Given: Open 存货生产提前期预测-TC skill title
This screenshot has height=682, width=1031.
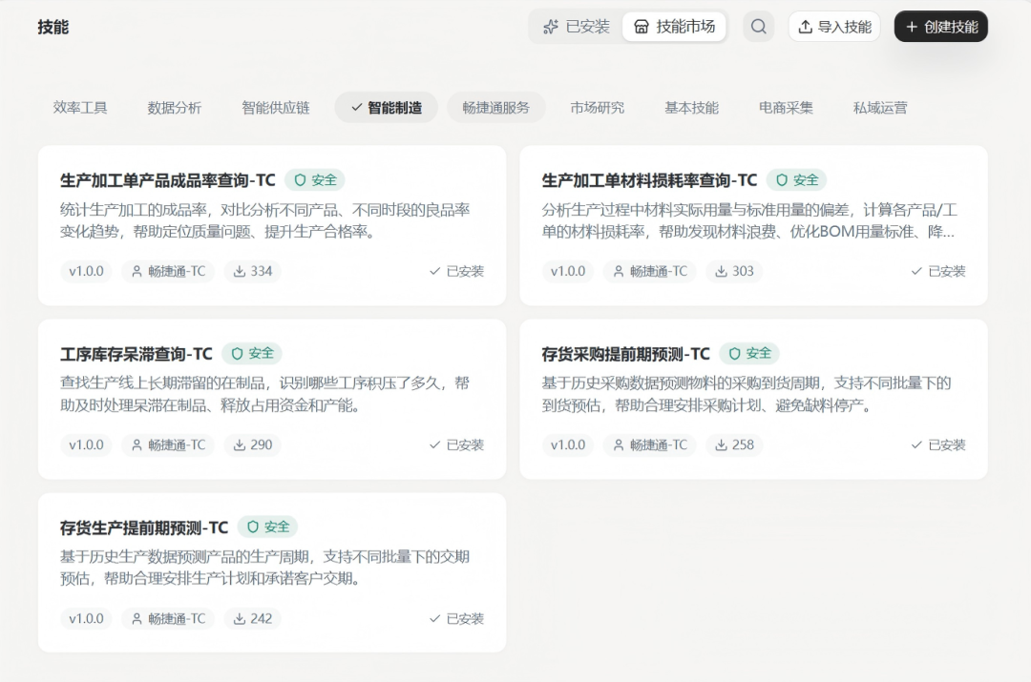Looking at the screenshot, I should tap(144, 527).
